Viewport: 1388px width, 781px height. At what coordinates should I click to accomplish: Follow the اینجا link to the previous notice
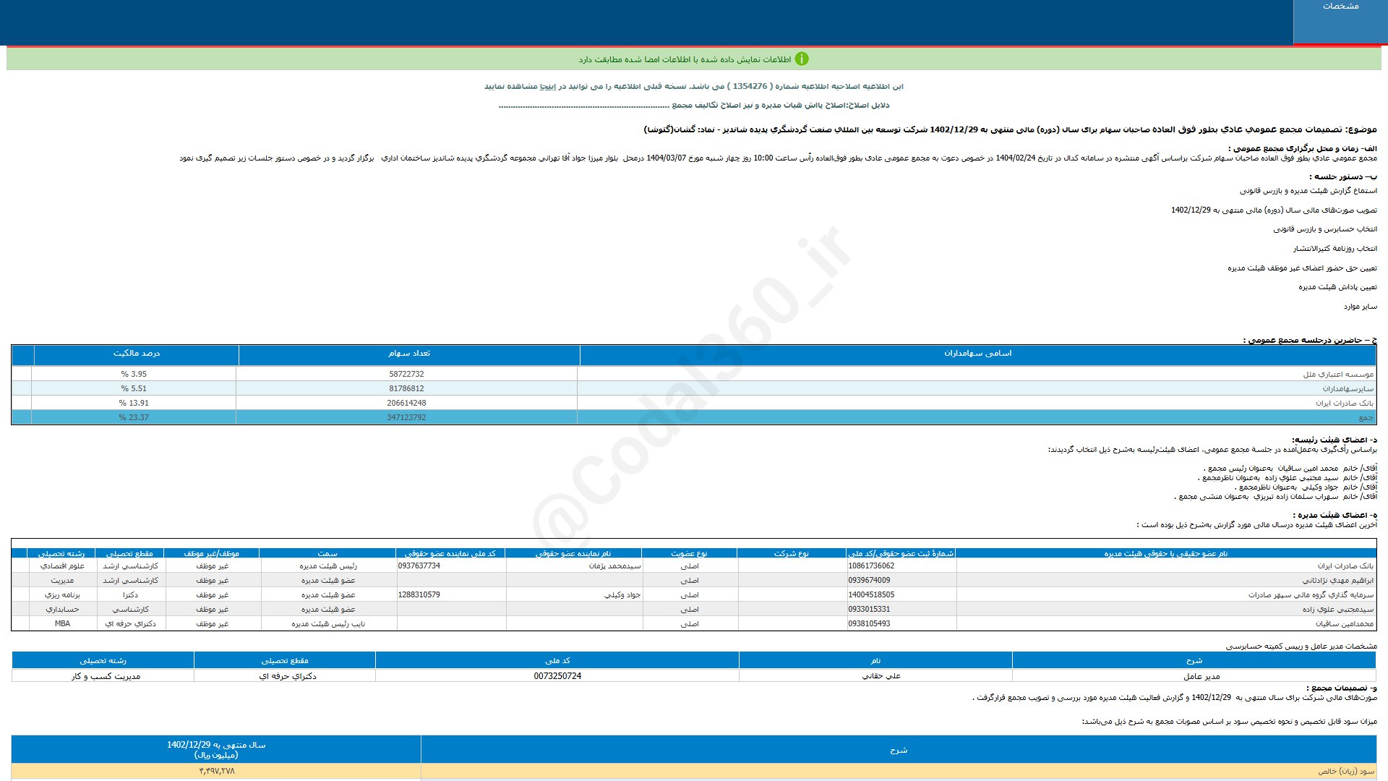pyautogui.click(x=548, y=87)
